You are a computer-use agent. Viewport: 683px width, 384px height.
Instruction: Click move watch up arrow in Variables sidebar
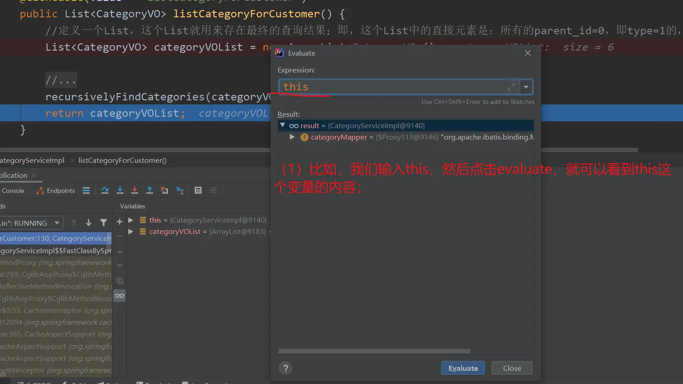point(120,251)
